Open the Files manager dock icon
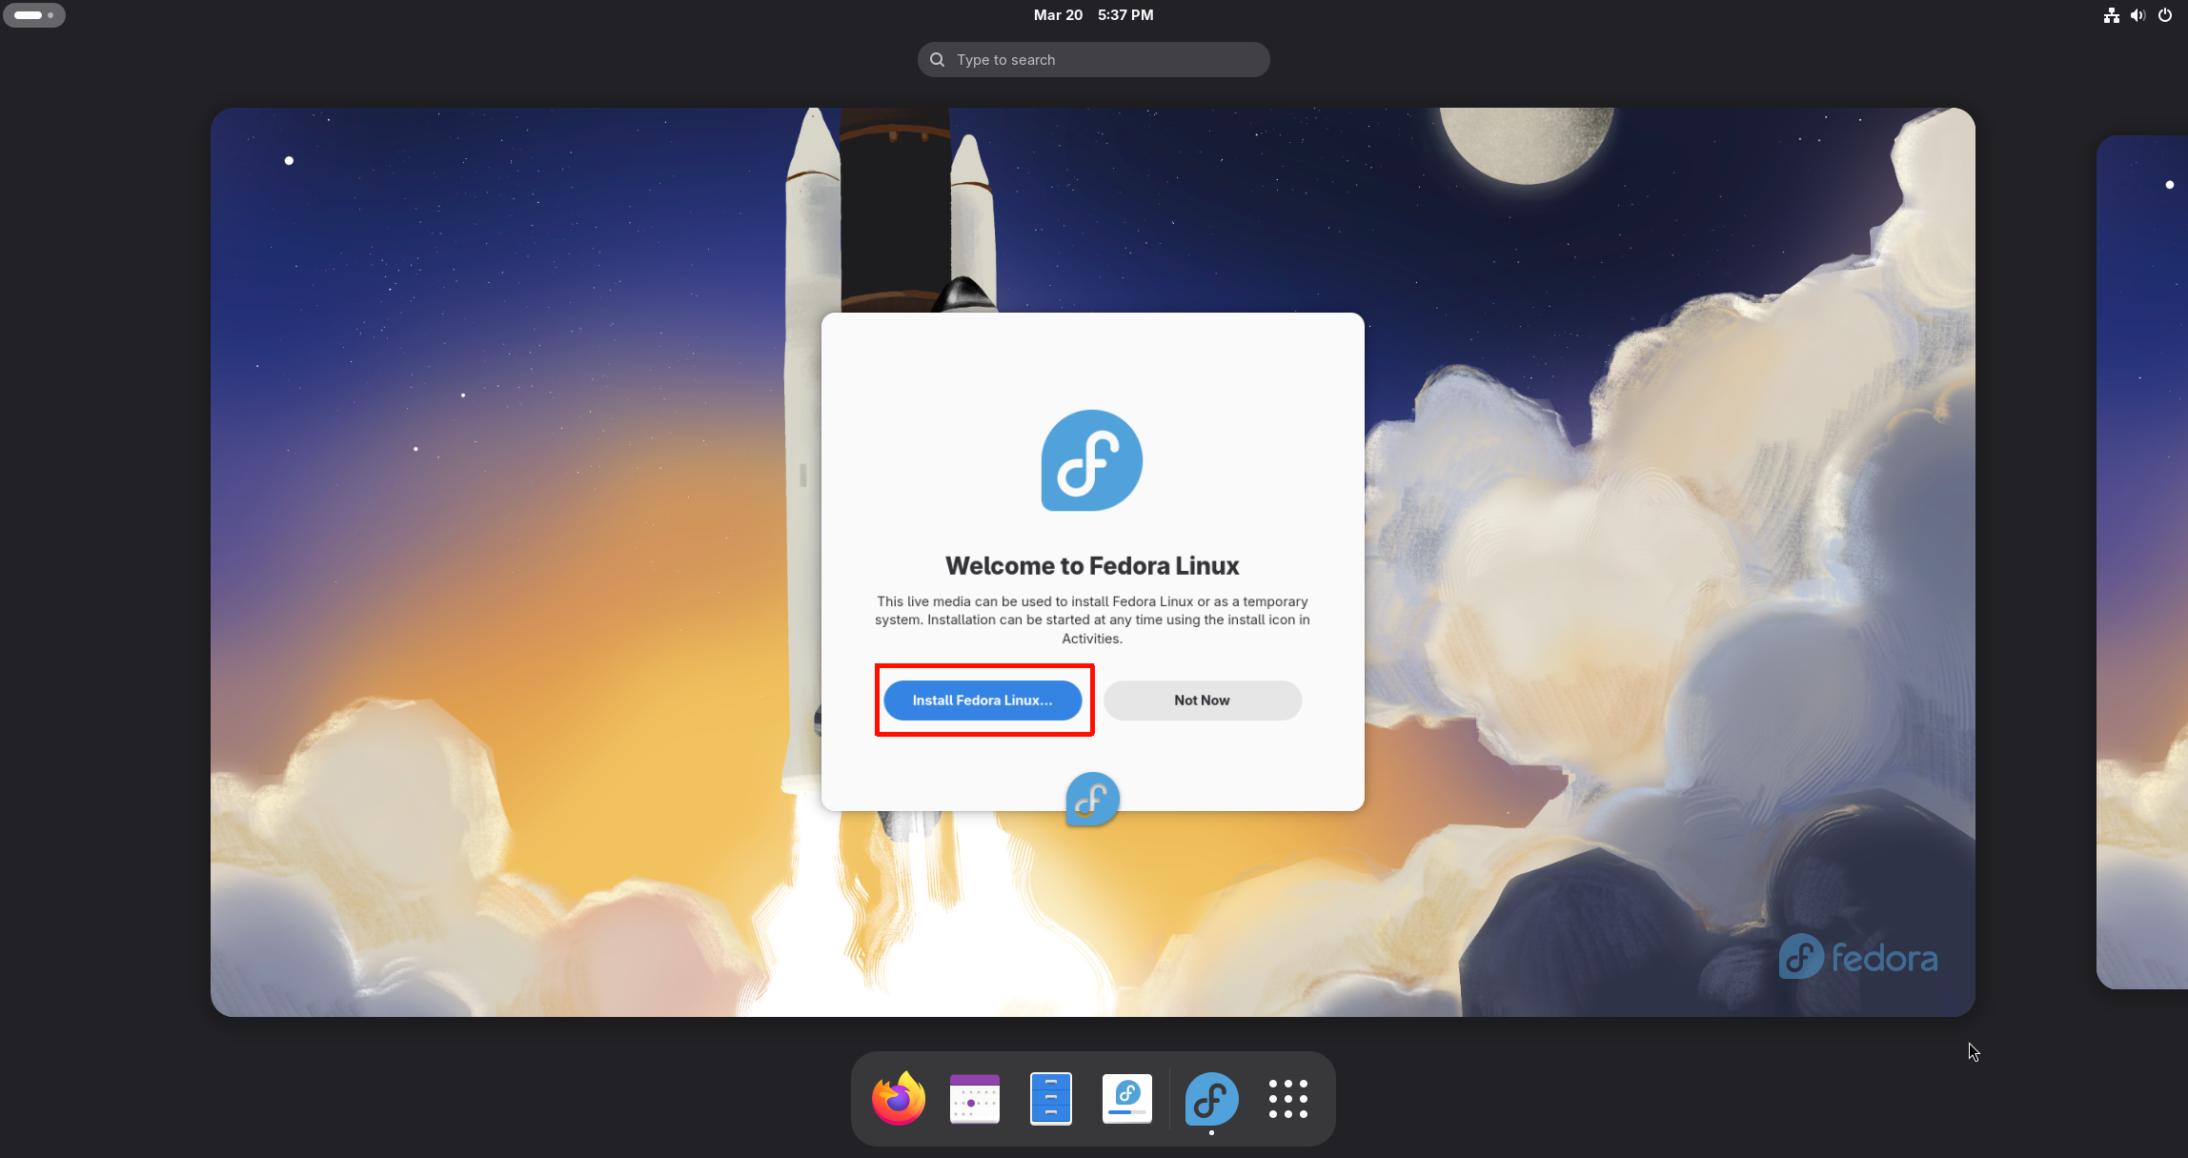 click(x=1050, y=1099)
